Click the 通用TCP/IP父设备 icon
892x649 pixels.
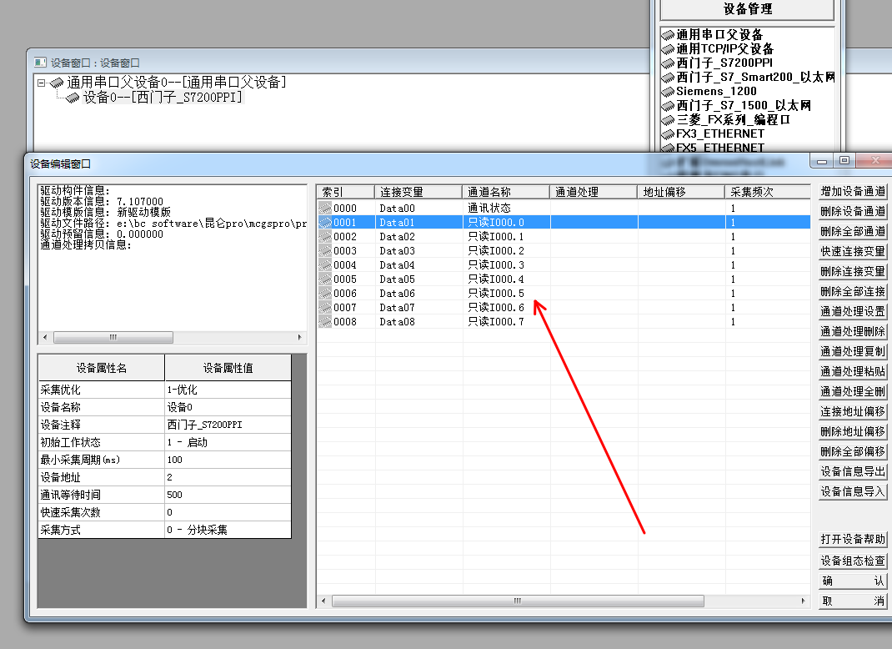click(x=668, y=49)
